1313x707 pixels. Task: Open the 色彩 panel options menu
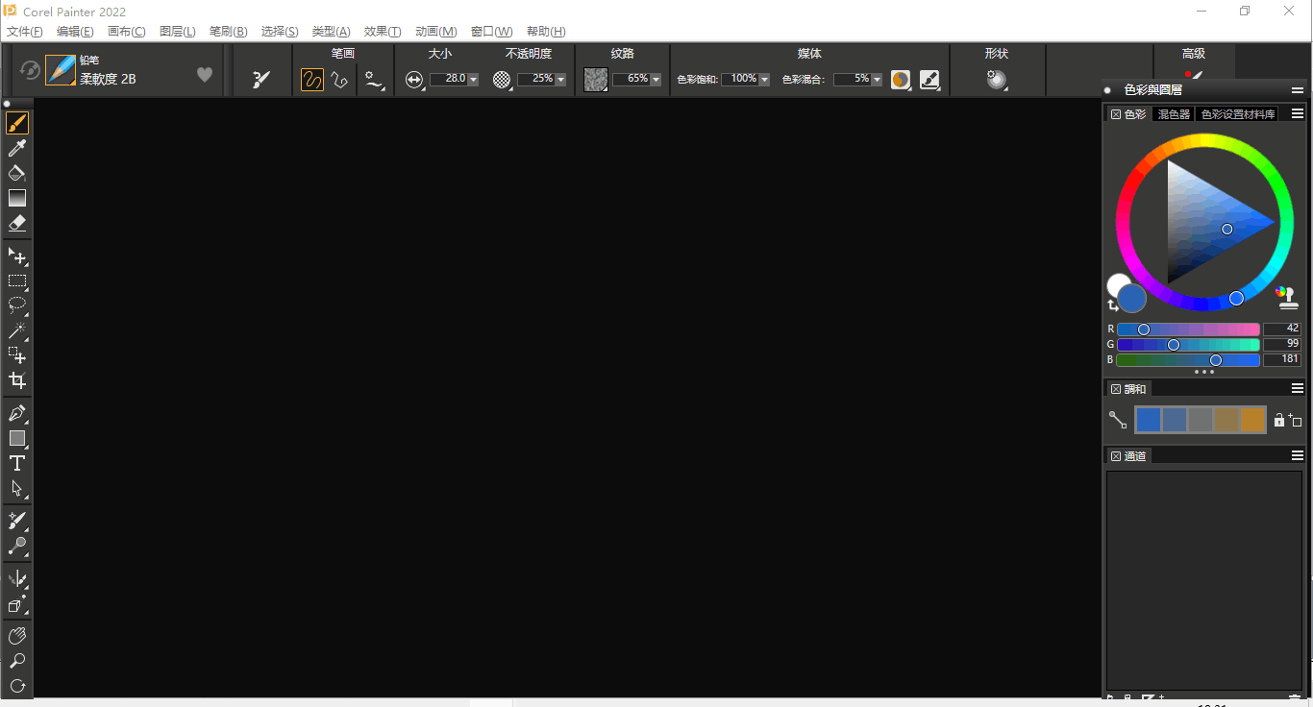(x=1298, y=113)
